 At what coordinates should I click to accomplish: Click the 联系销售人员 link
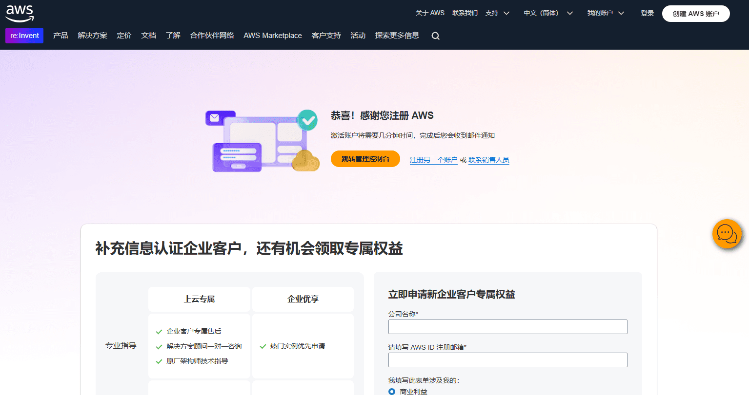click(488, 159)
